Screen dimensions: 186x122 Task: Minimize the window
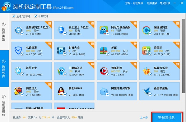point(175,3)
